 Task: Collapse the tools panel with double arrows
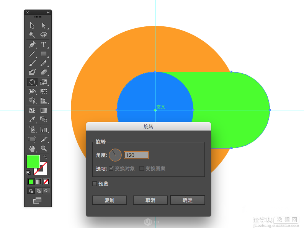[x=48, y=12]
